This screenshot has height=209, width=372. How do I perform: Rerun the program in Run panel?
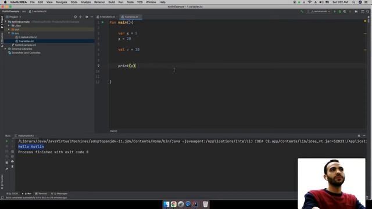tap(6, 141)
